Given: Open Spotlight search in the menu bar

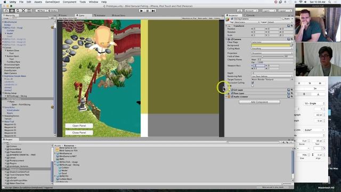Looking at the screenshot, I should click(x=330, y=2).
